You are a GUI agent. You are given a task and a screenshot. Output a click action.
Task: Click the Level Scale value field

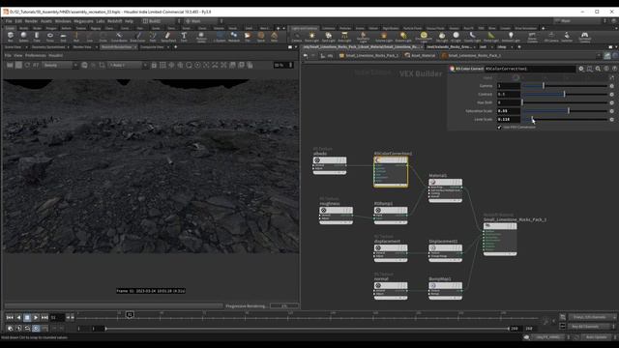[x=509, y=119]
